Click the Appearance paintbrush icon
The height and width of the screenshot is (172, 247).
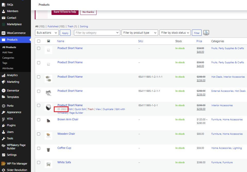click(x=3, y=112)
